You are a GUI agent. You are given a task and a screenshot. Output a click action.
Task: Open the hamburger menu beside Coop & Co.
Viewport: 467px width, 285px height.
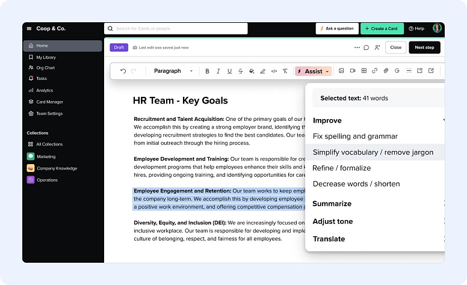(x=29, y=28)
